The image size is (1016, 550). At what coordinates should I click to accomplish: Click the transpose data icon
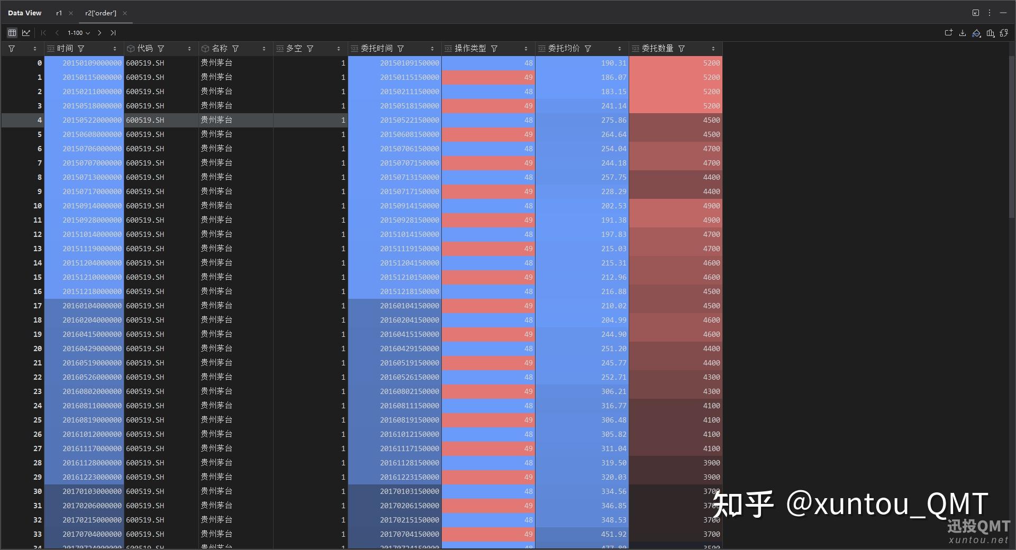coord(1004,33)
